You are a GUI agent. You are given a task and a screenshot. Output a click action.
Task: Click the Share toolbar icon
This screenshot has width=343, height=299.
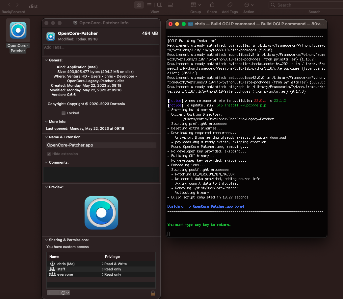tap(212, 5)
